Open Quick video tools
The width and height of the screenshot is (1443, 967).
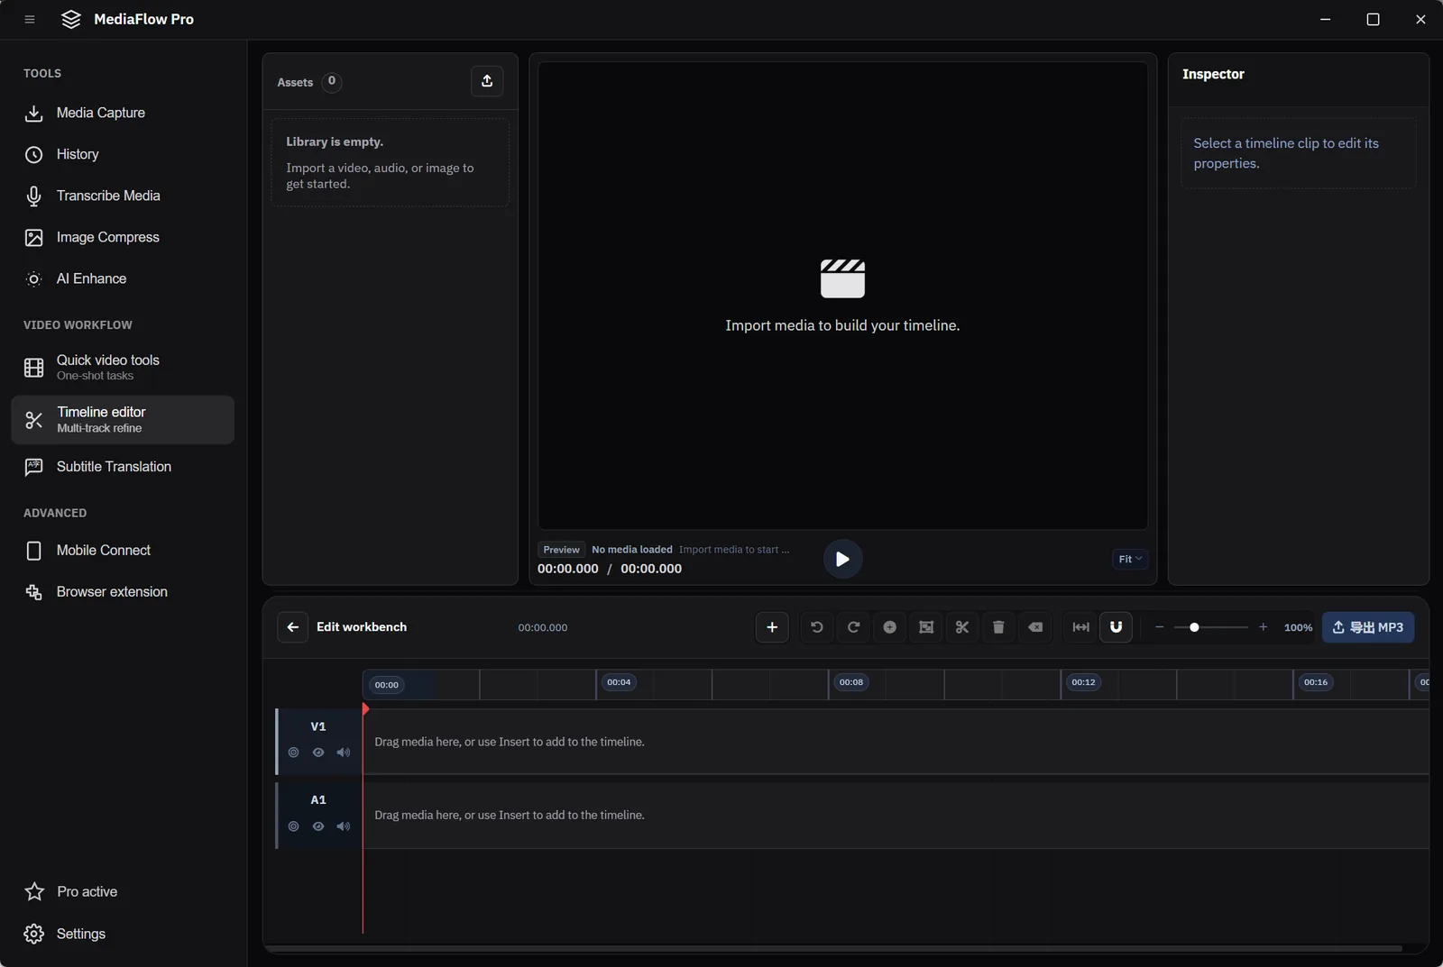[123, 367]
